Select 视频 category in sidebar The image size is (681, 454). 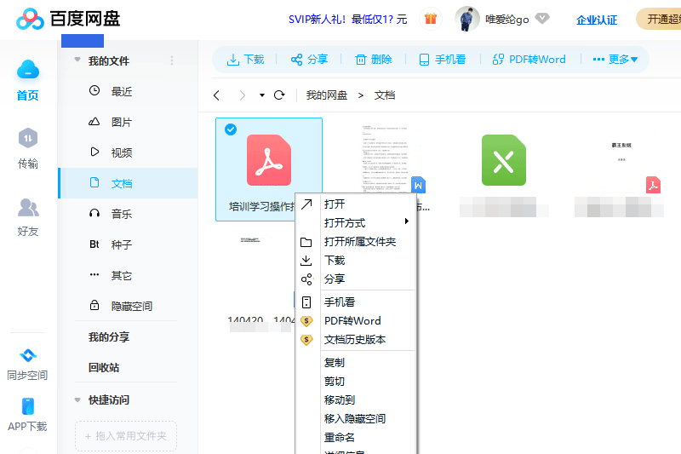[x=129, y=152]
